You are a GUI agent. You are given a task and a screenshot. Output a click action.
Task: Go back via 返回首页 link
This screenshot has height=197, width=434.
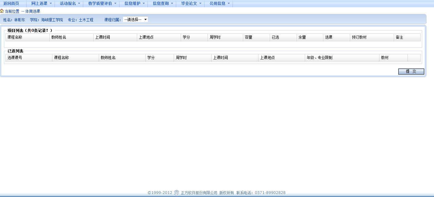coord(11,4)
